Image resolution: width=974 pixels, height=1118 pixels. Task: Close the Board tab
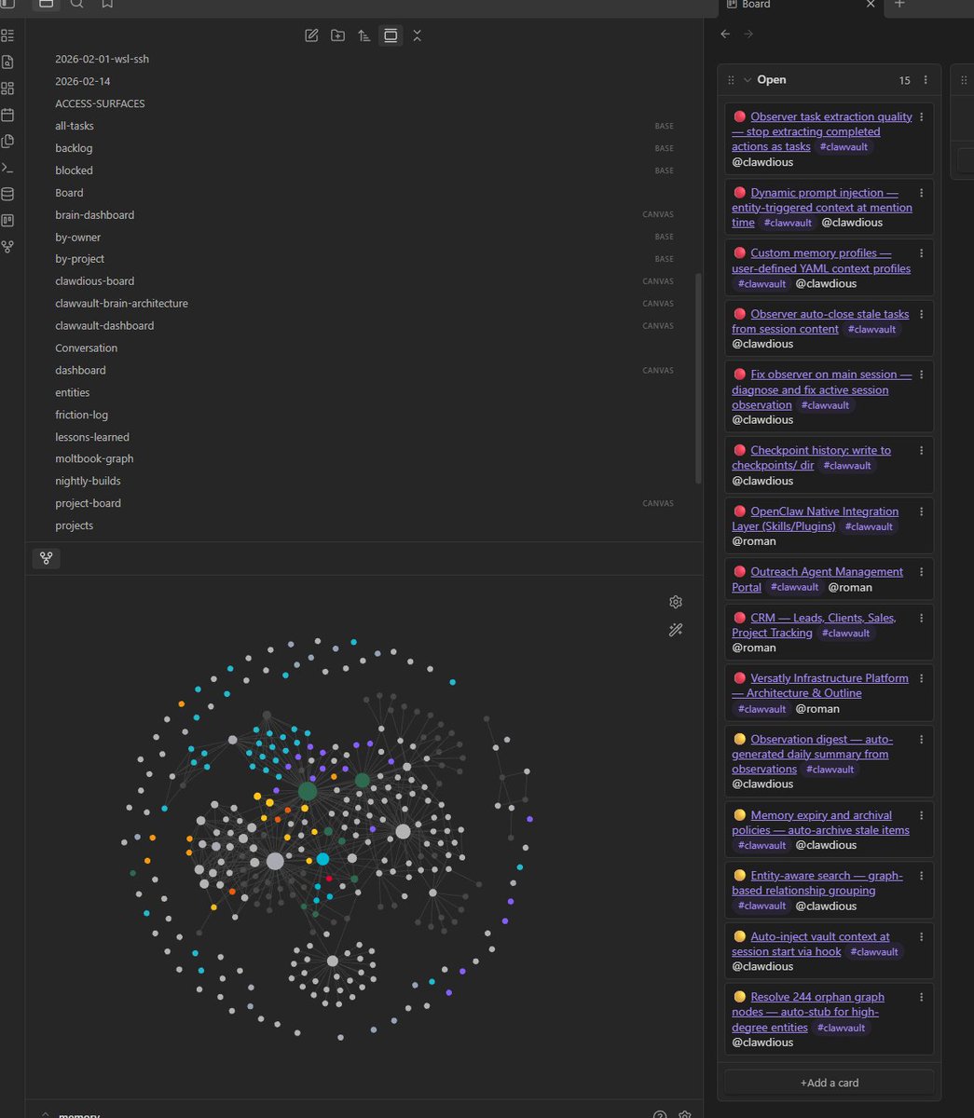871,5
